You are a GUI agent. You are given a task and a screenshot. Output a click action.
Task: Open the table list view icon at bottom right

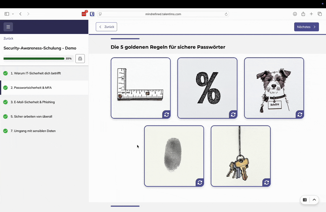pyautogui.click(x=305, y=200)
